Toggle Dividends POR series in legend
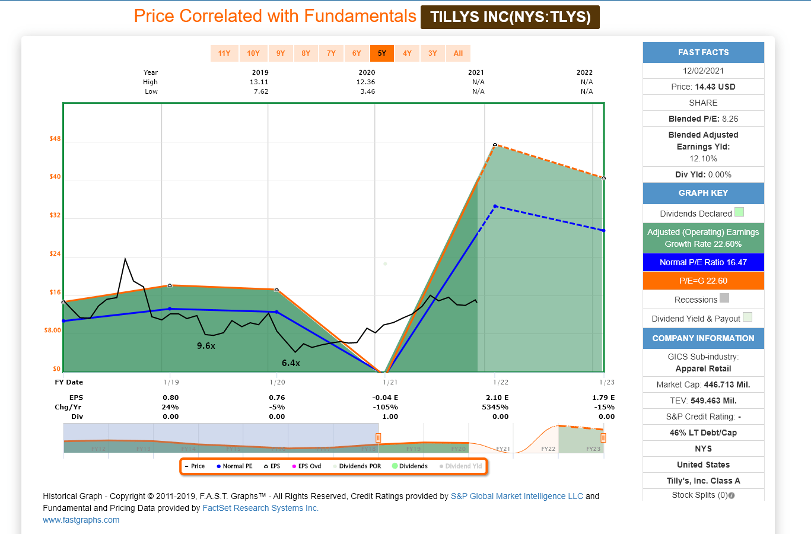 pos(357,466)
